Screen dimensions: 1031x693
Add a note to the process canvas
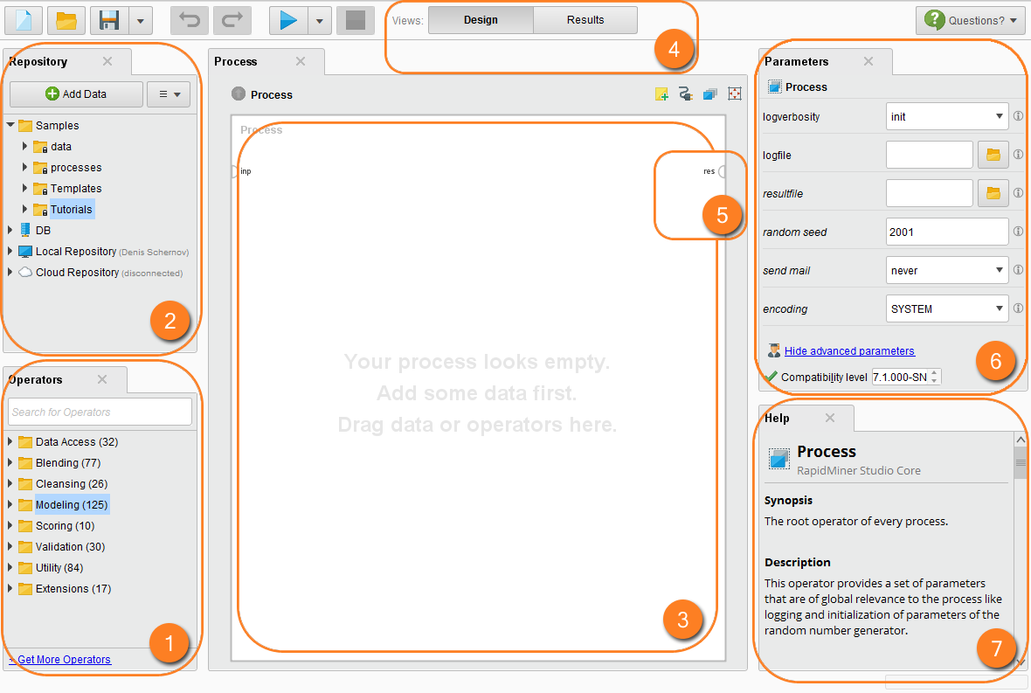(x=662, y=94)
